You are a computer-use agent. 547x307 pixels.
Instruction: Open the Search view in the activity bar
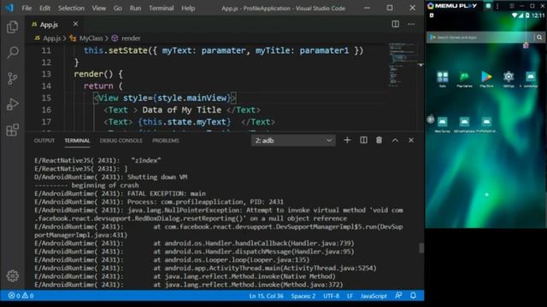(x=13, y=53)
